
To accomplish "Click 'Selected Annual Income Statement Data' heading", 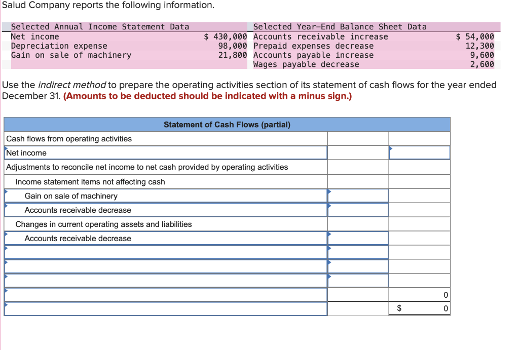I will (x=100, y=26).
